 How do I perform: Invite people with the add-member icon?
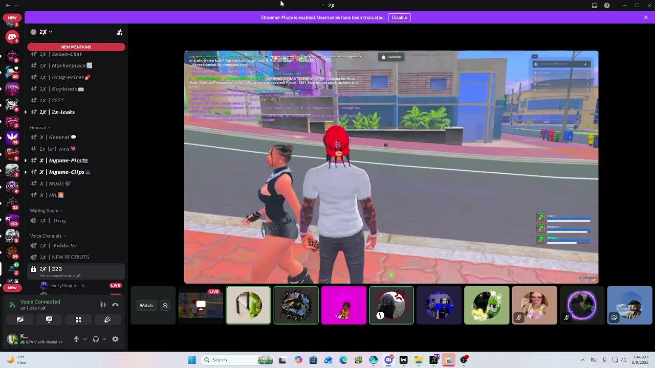coord(120,32)
